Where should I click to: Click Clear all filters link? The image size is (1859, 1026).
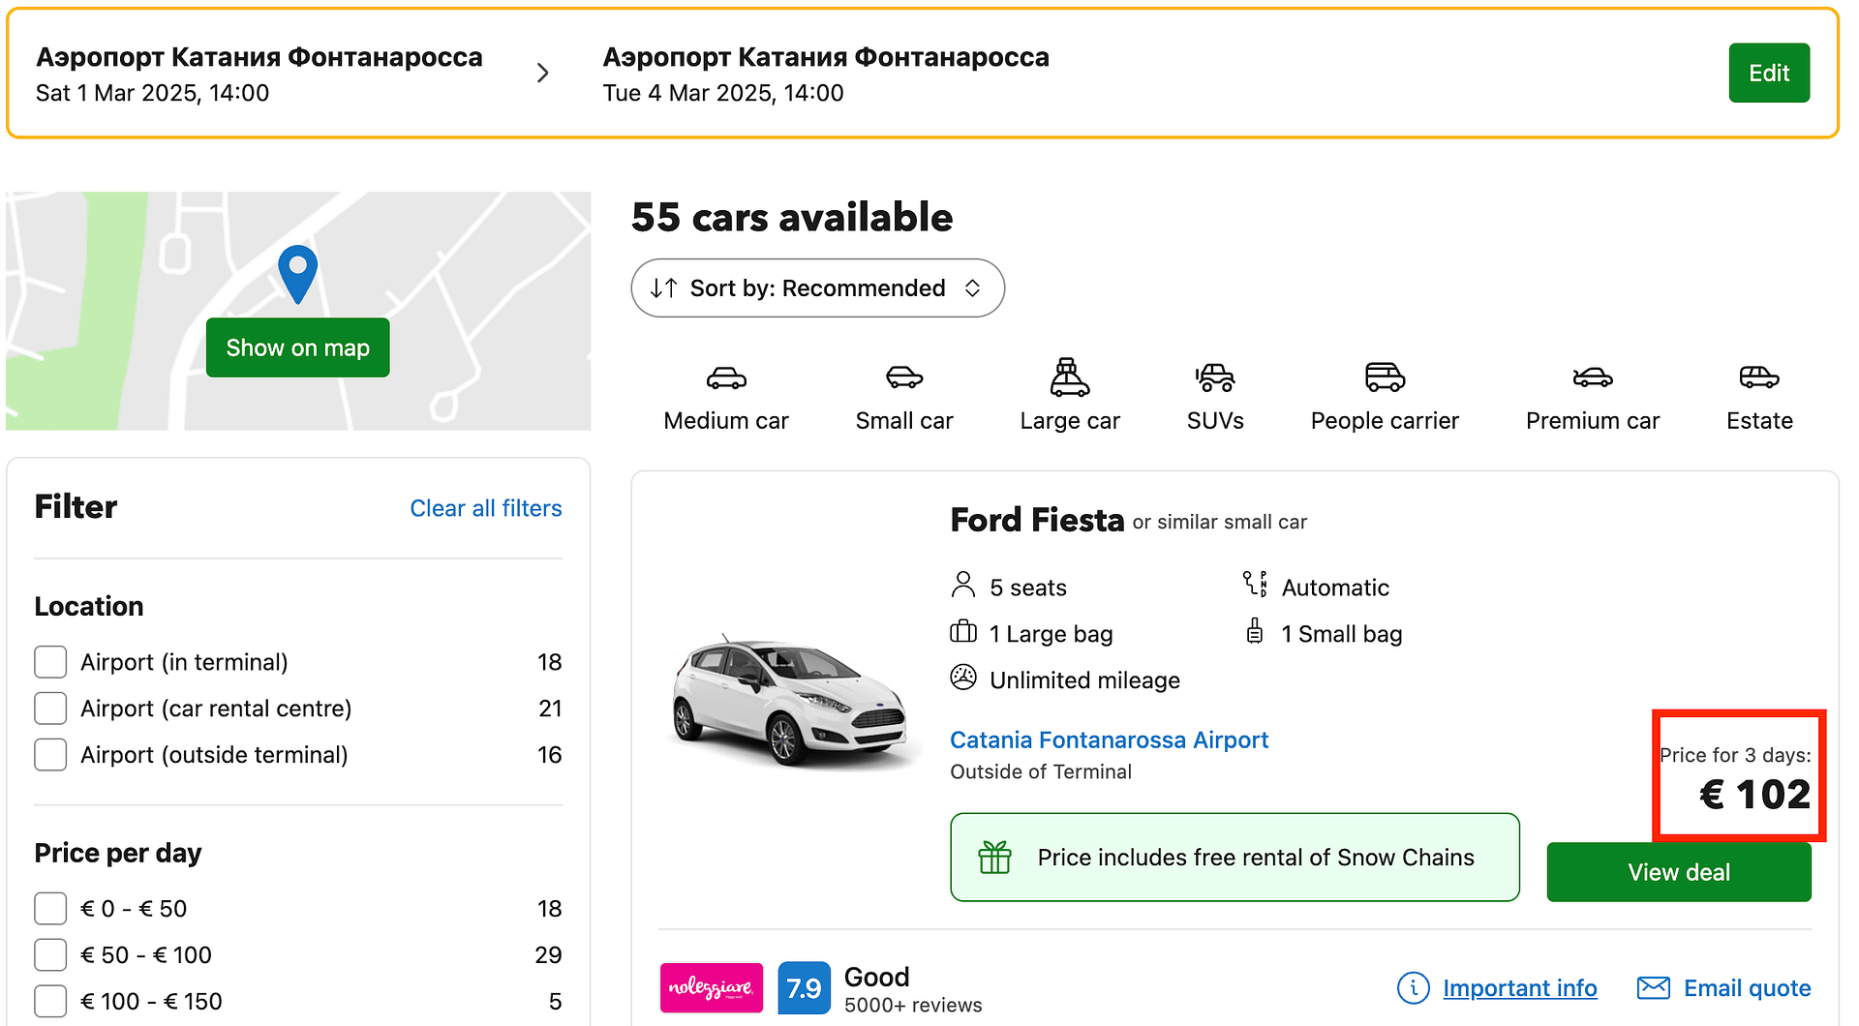486,508
